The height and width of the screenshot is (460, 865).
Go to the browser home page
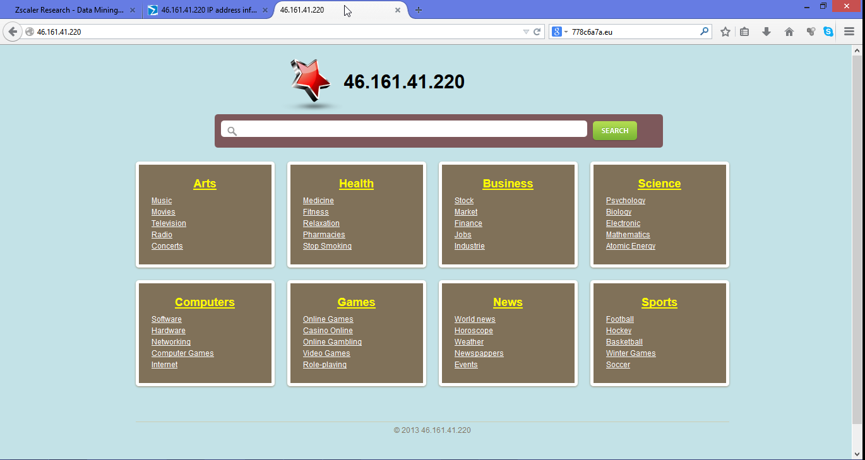coord(789,32)
